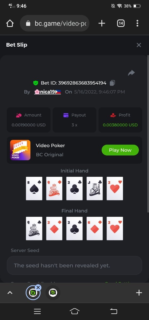
Task: Tap the browser home icon
Action: click(x=10, y=23)
